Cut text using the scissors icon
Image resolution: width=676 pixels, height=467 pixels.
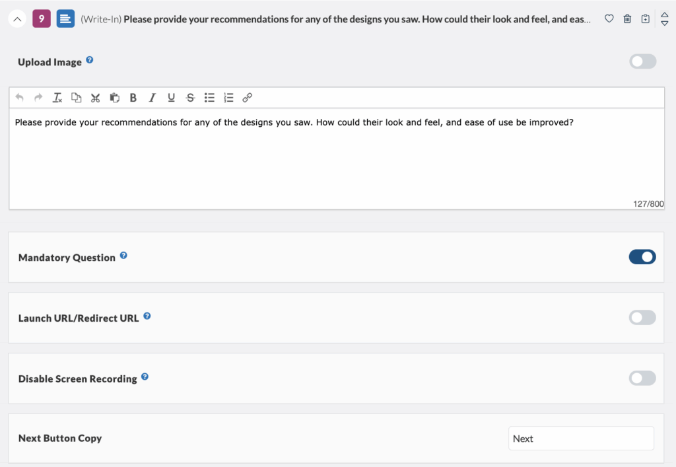click(95, 97)
